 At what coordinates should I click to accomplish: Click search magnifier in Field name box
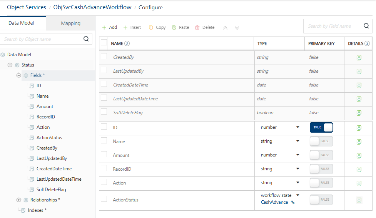(x=366, y=26)
